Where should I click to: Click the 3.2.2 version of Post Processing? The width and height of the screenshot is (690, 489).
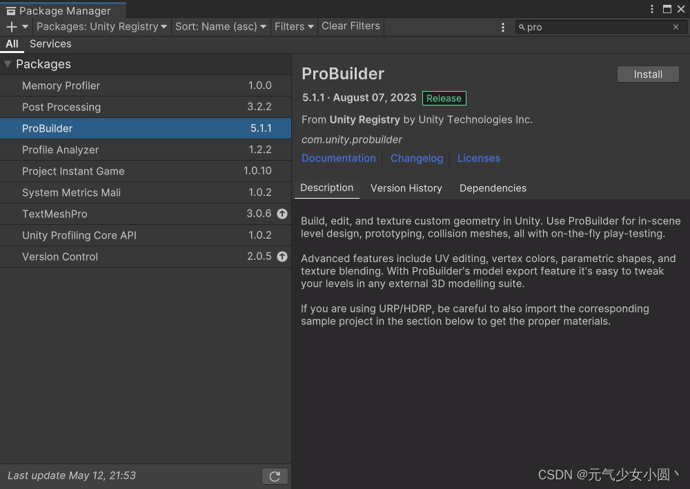pyautogui.click(x=259, y=107)
